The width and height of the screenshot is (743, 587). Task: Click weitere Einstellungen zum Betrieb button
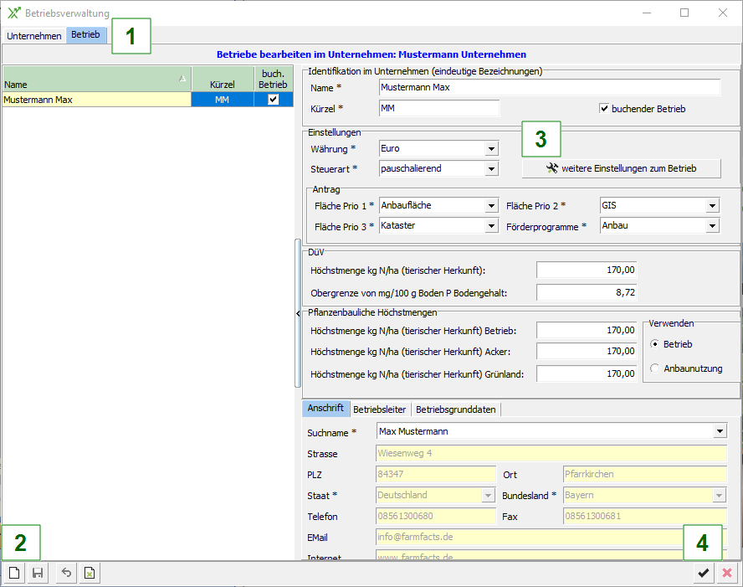click(x=620, y=168)
